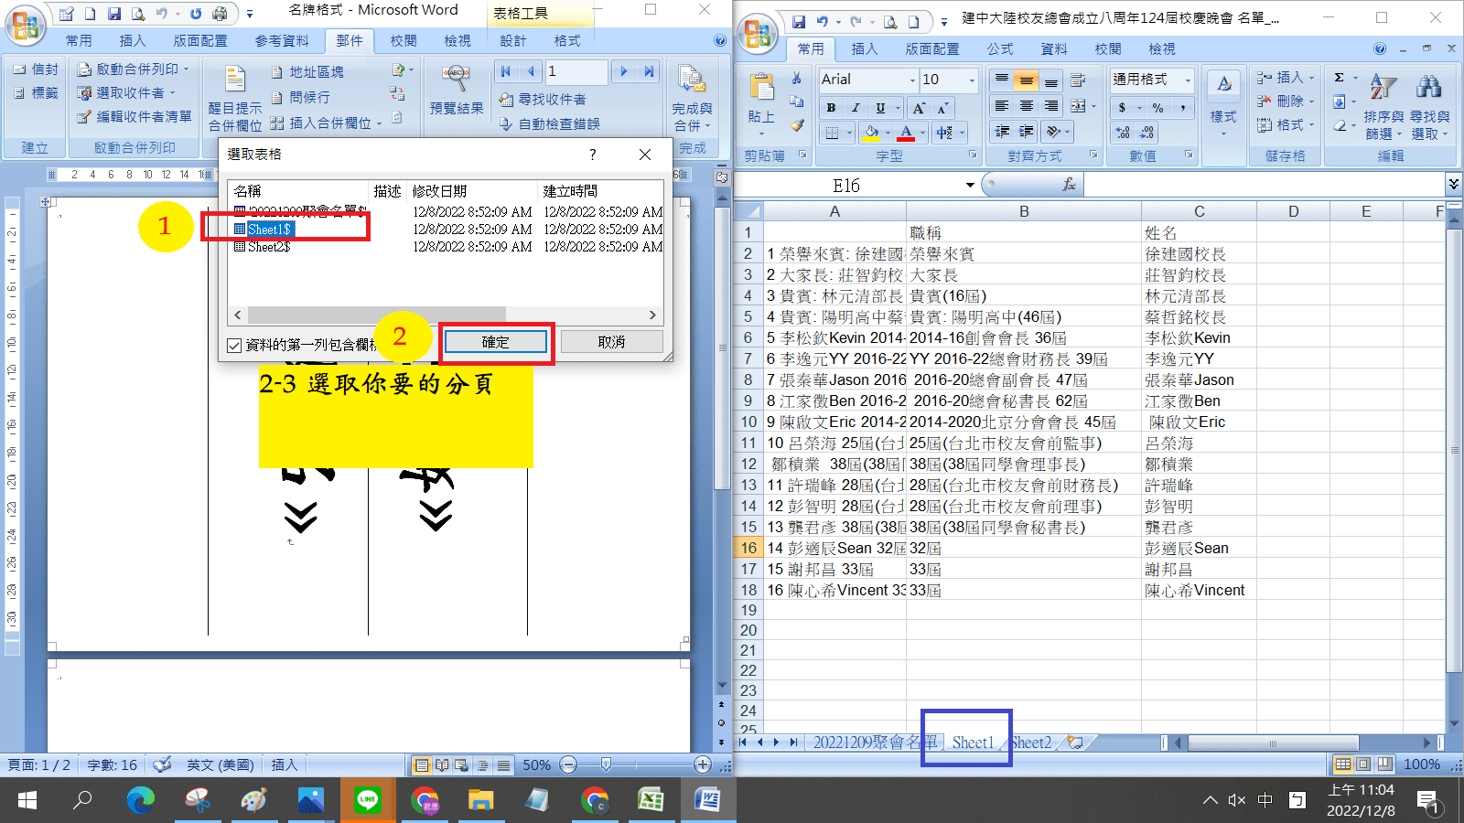Switch to the Sheet2 worksheet tab
1464x823 pixels.
(x=1031, y=743)
